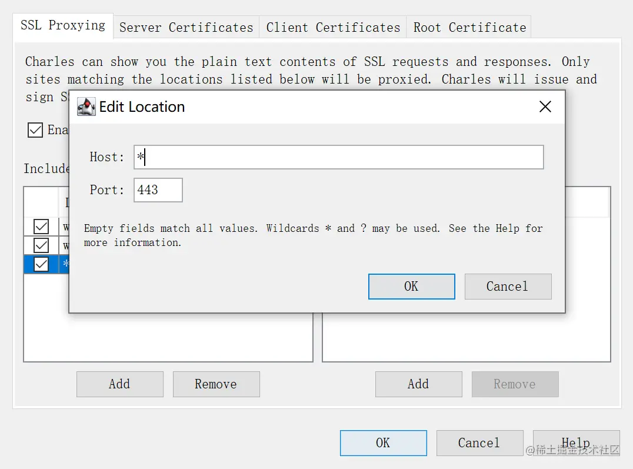Confirm Edit Location with OK button
Screen dimensions: 633x469
[x=411, y=287]
